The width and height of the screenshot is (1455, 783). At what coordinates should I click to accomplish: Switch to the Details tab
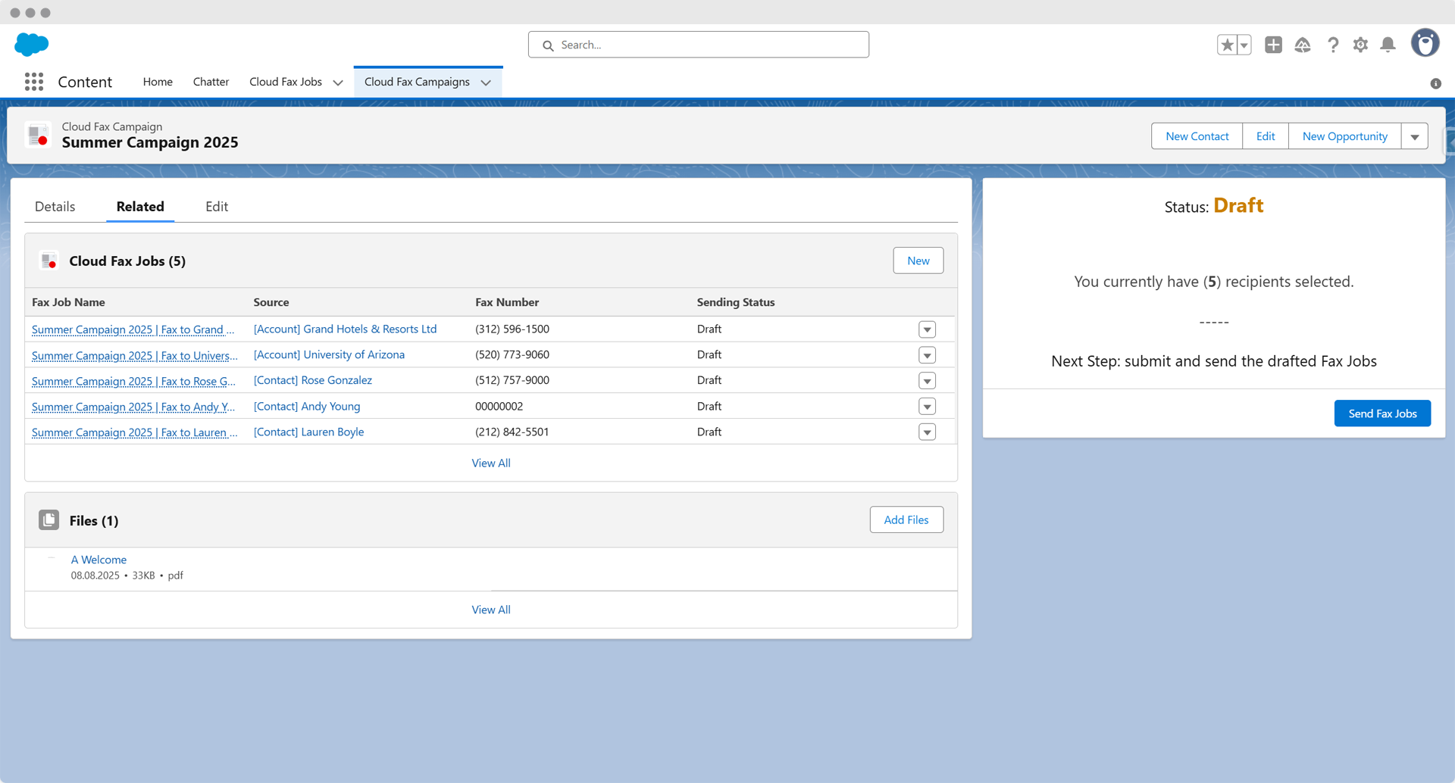(x=55, y=207)
